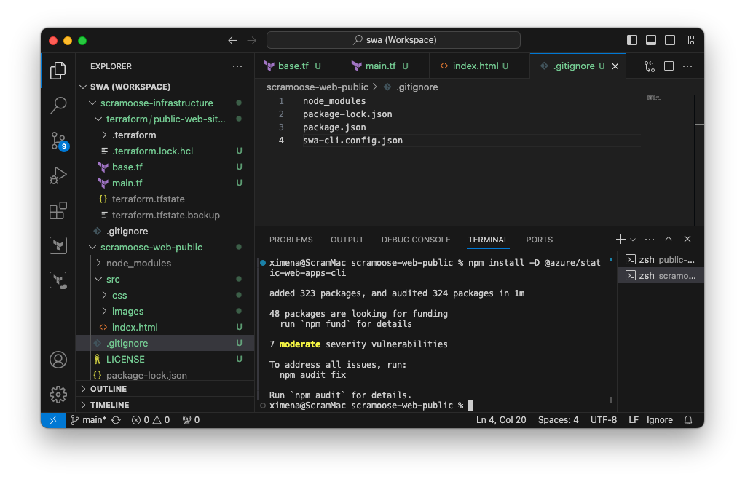Image resolution: width=745 pixels, height=482 pixels.
Task: Expand the TIMELINE section
Action: [x=165, y=405]
